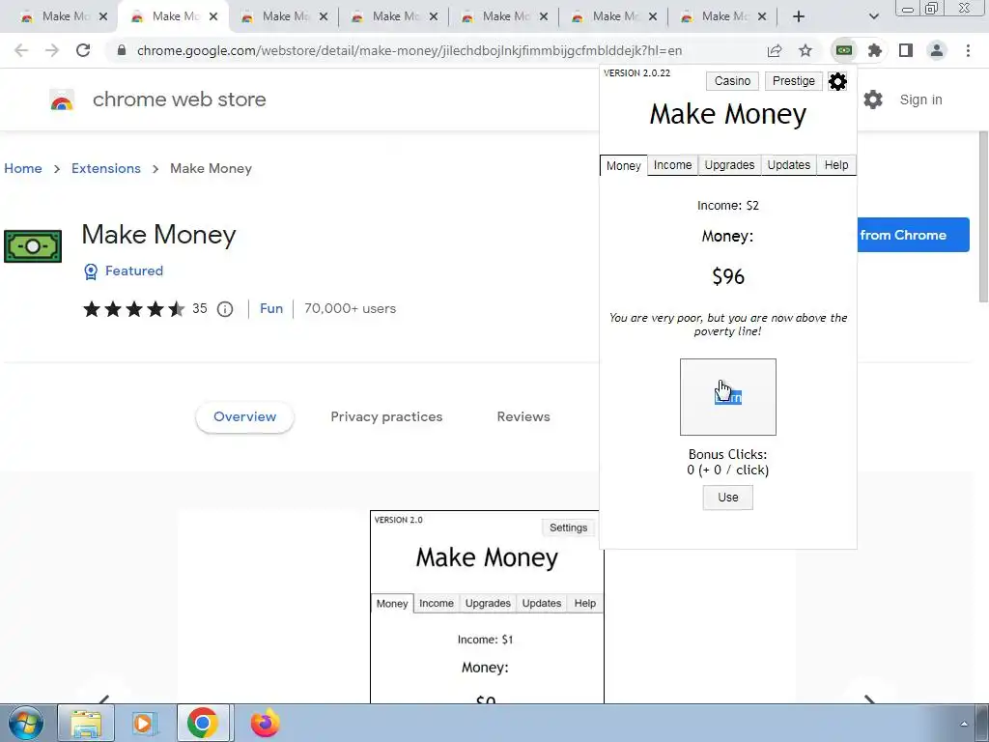Open File Explorer from the taskbar
989x742 pixels.
click(86, 723)
